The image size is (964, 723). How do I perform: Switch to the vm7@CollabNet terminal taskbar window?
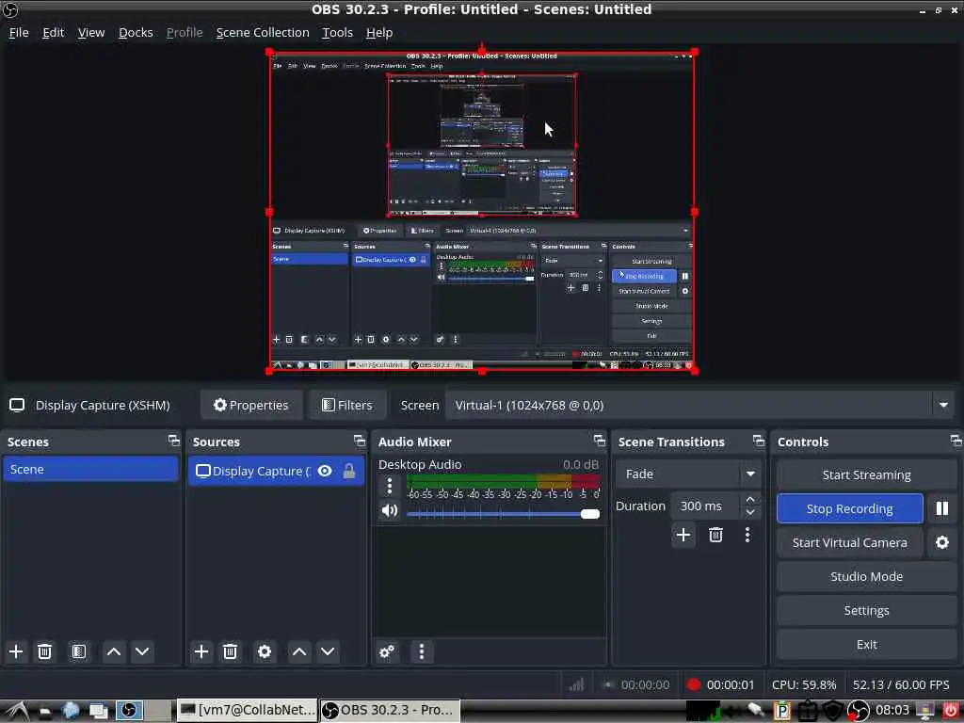coord(248,710)
